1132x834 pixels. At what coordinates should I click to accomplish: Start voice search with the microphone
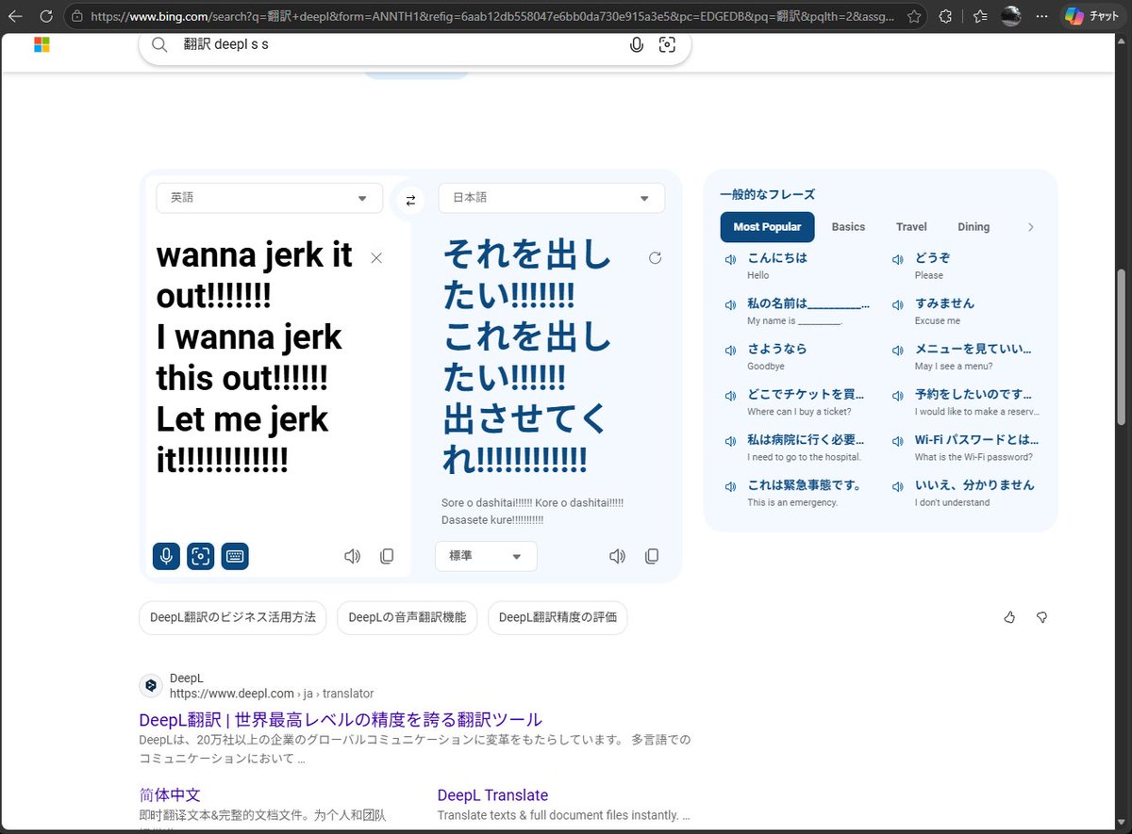637,44
